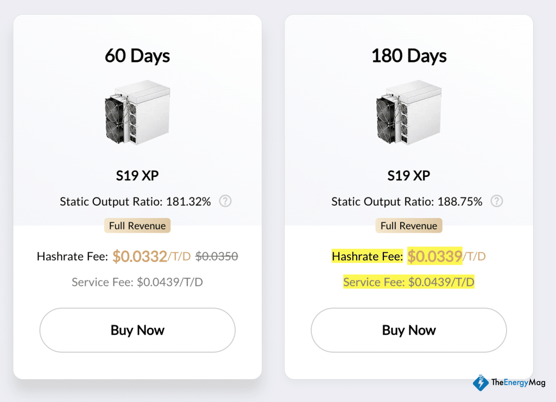Click Full Revenue badge on 60 Days card
Viewport: 556px width, 402px height.
click(137, 226)
